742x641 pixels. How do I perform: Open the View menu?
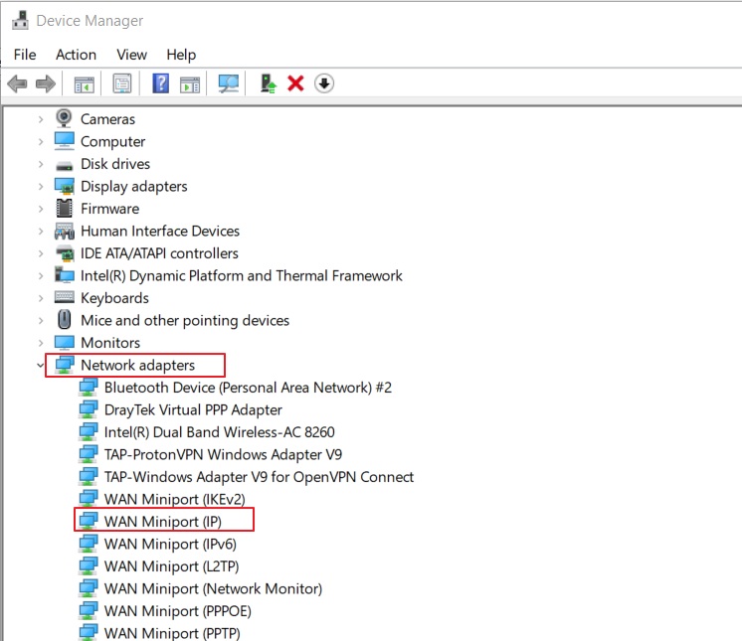tap(131, 55)
